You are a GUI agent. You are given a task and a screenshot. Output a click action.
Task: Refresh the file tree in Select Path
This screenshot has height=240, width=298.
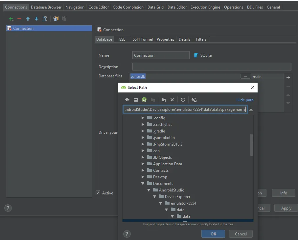[x=183, y=100]
